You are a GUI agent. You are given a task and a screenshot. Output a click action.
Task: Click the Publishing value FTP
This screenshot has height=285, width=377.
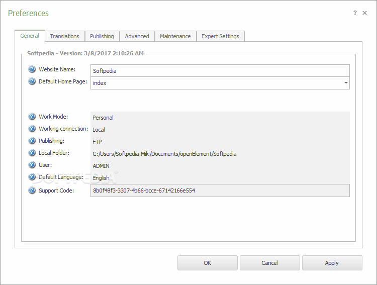pos(97,142)
